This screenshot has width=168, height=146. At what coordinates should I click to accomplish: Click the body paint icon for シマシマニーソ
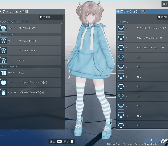coord(3,50)
